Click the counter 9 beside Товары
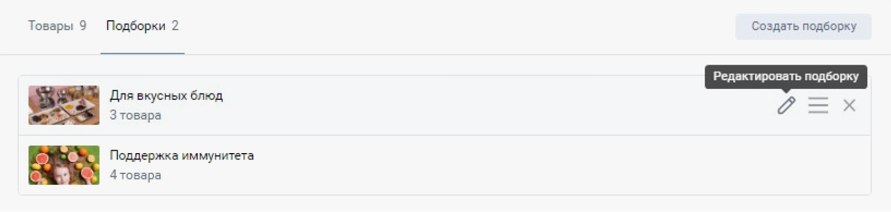The image size is (891, 212). (83, 26)
